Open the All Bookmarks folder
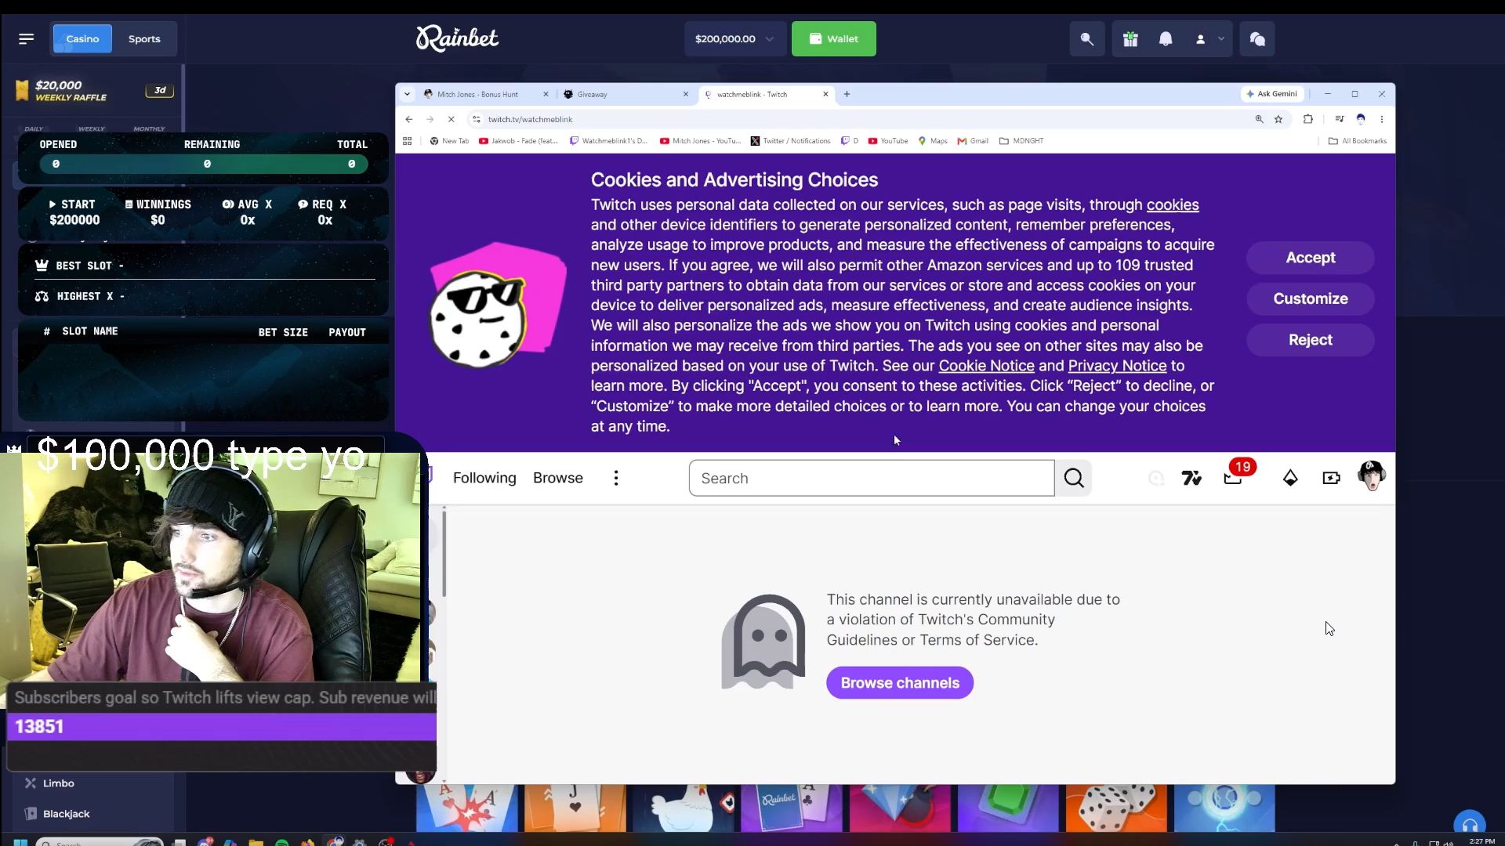The image size is (1505, 846). click(1358, 141)
